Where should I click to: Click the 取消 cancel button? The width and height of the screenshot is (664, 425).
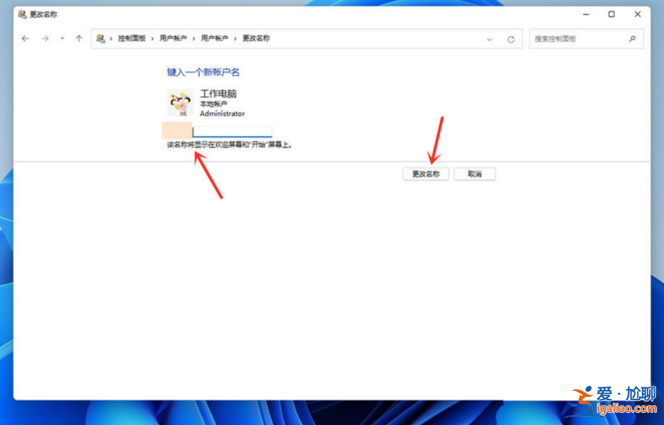(474, 174)
